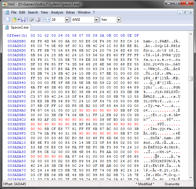
Task: Open the Search menu
Action: click(x=33, y=12)
